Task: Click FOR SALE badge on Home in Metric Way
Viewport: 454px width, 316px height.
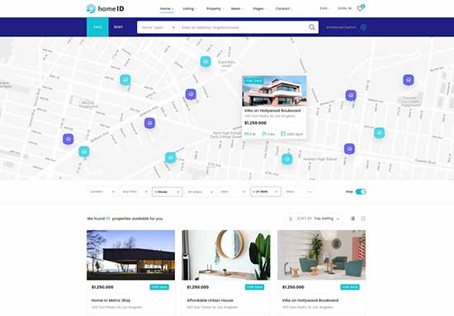Action: [x=159, y=287]
